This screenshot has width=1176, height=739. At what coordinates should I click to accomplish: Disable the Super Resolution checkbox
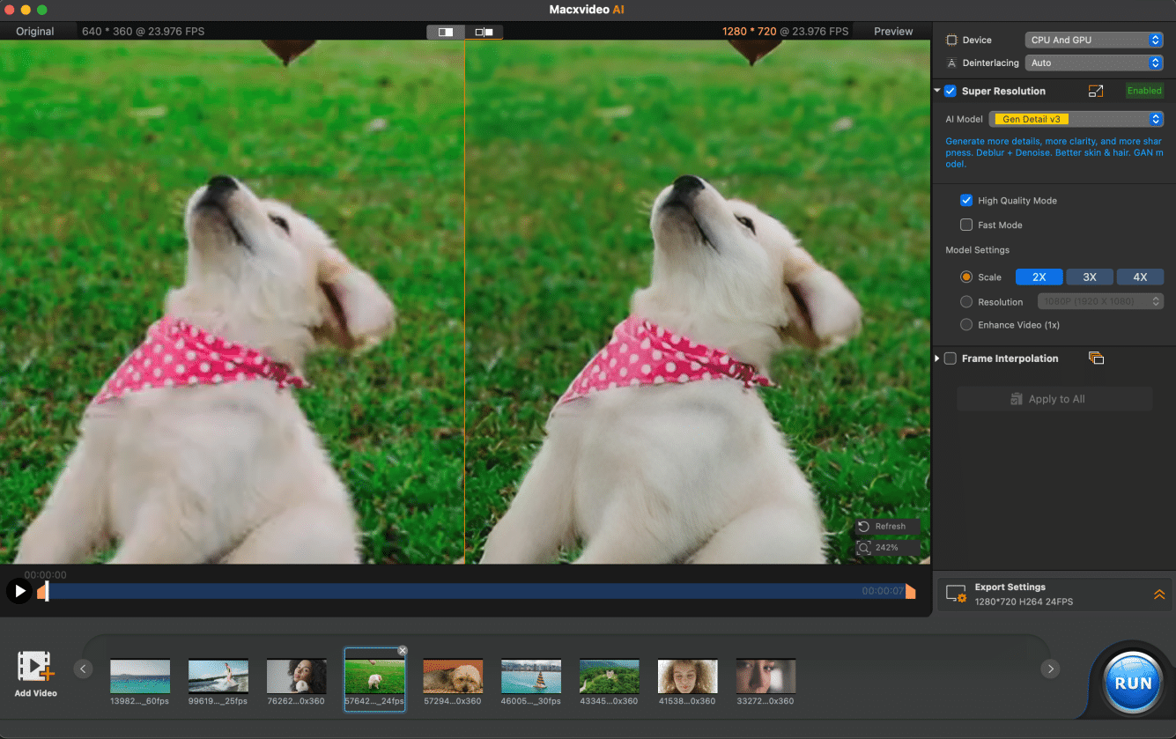coord(949,91)
